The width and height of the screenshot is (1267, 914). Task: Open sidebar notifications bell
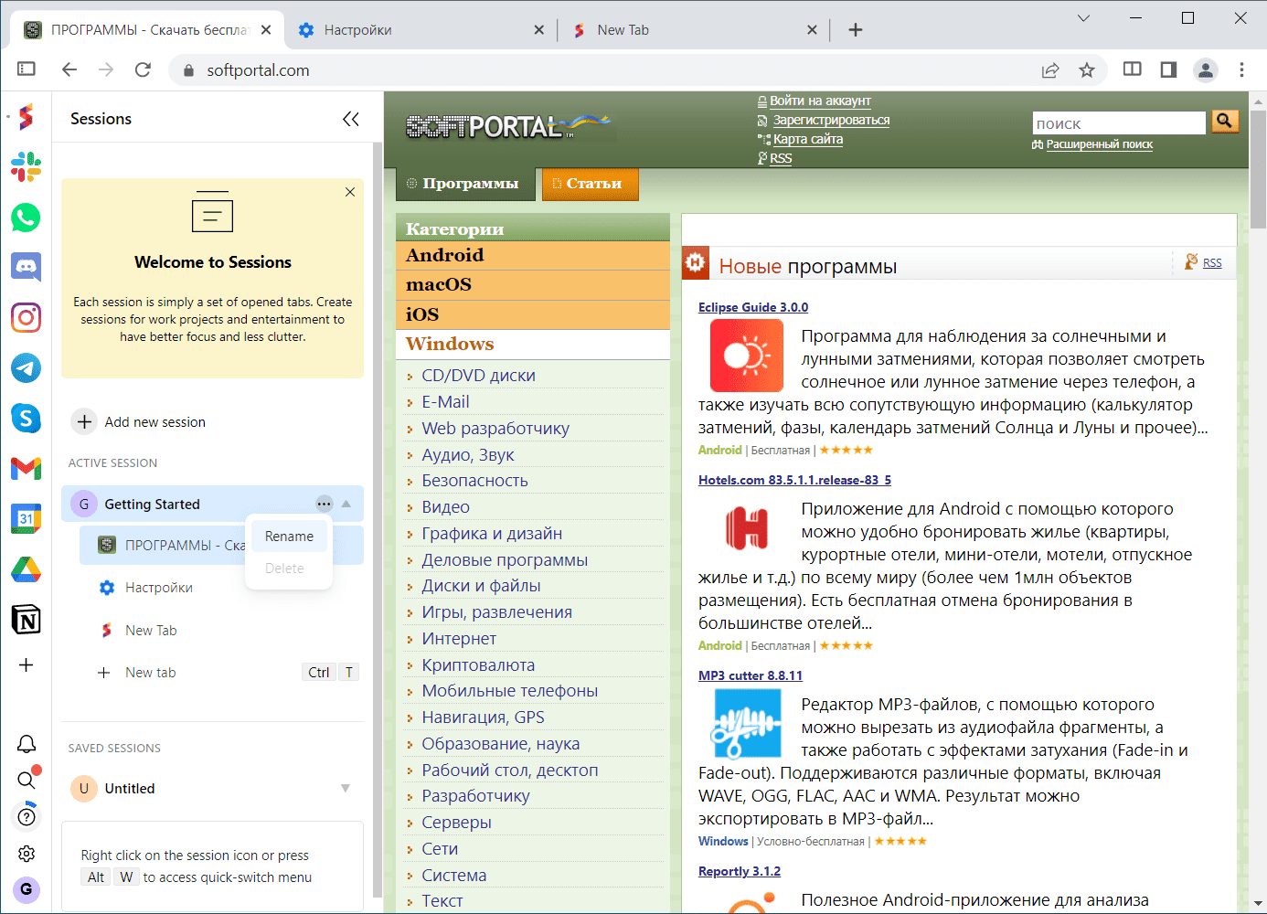(27, 744)
